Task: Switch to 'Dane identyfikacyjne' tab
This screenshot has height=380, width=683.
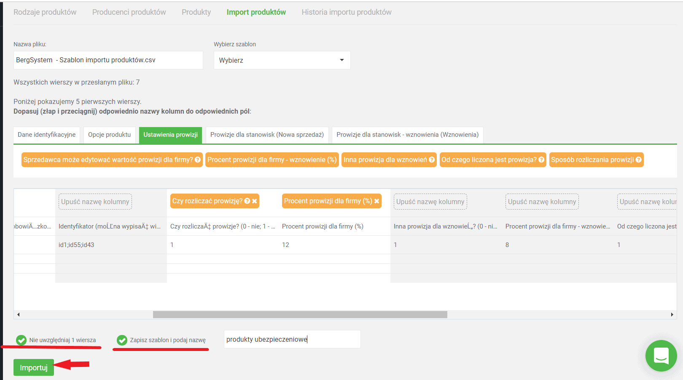Action: point(46,135)
